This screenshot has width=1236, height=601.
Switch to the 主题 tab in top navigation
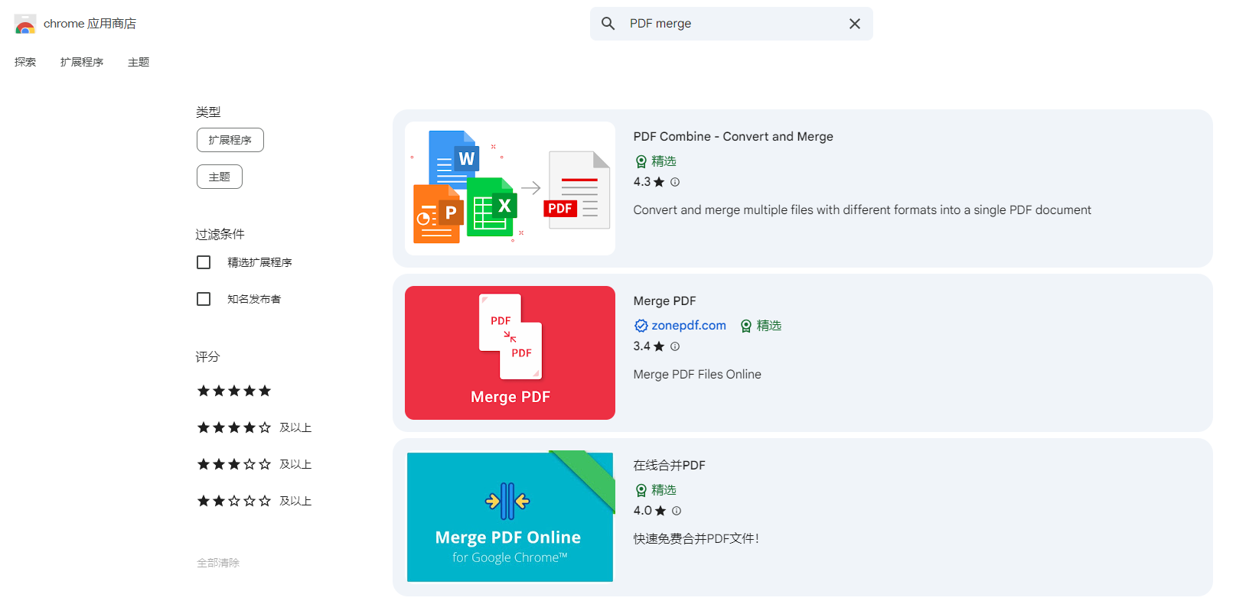point(139,62)
